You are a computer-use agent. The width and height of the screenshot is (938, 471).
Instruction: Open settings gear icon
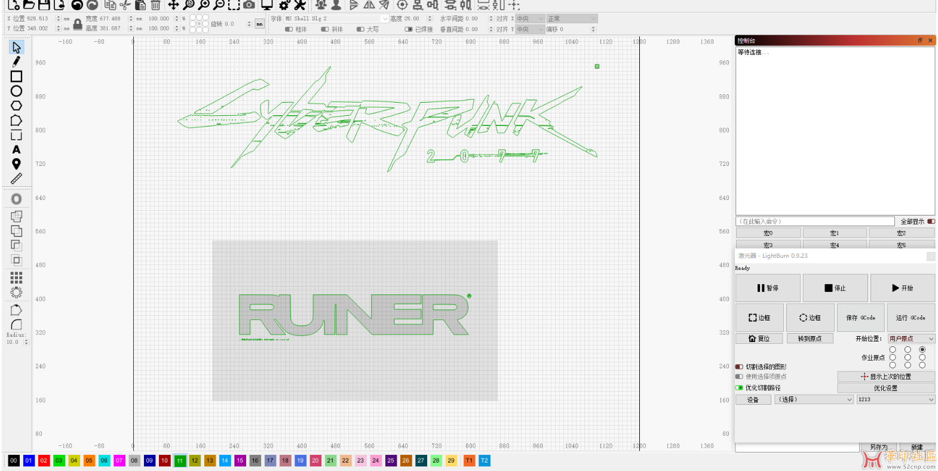click(x=284, y=5)
